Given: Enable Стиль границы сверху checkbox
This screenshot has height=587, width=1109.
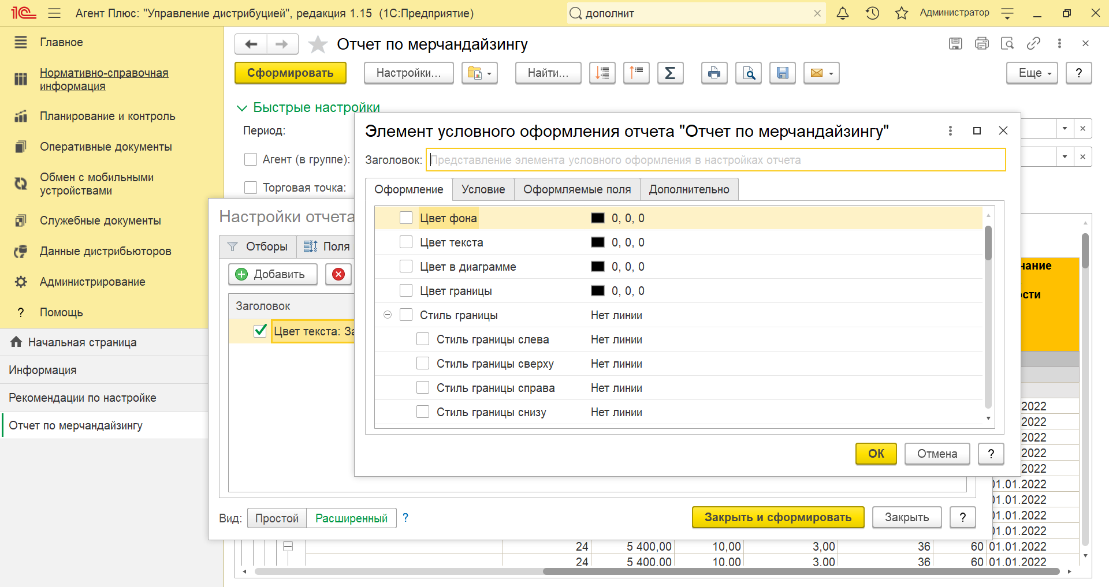Looking at the screenshot, I should tap(423, 363).
